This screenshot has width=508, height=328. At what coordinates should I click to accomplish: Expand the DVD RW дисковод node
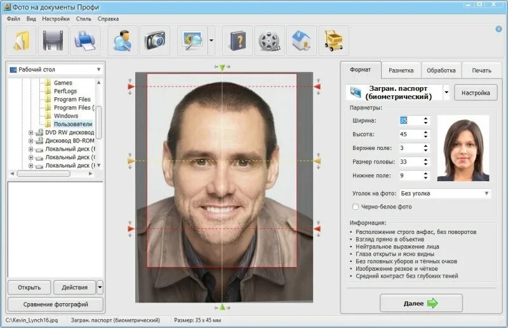30,133
